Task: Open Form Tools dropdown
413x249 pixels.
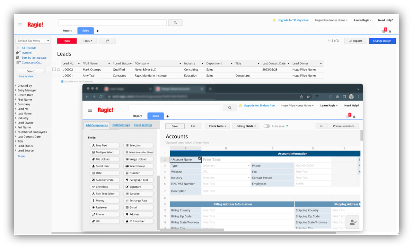Action: 217,126
